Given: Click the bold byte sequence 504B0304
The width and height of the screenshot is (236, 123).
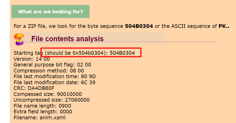Looking at the screenshot, I should (139, 26).
